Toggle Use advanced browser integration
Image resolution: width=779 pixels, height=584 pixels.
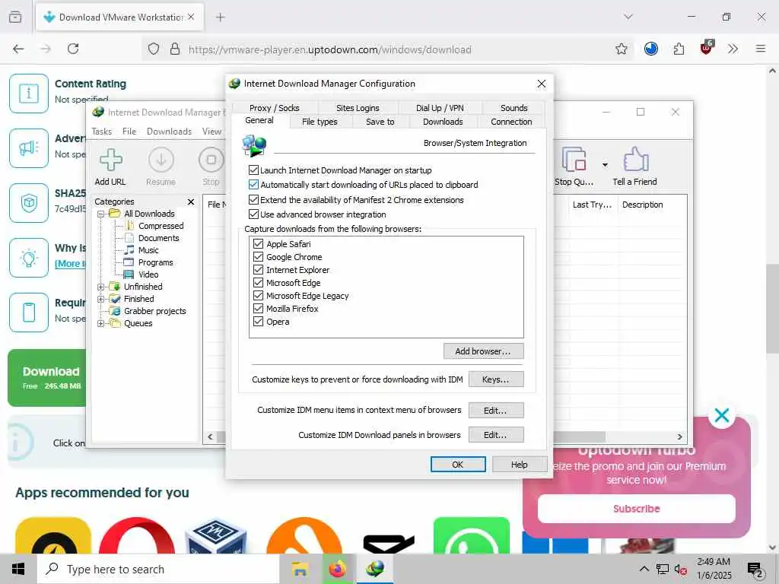[x=253, y=214]
